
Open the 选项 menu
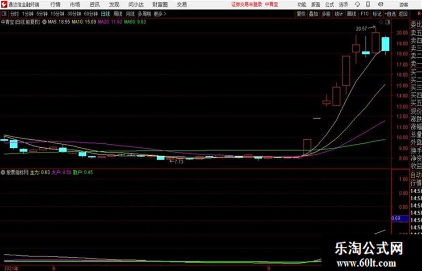(343, 4)
